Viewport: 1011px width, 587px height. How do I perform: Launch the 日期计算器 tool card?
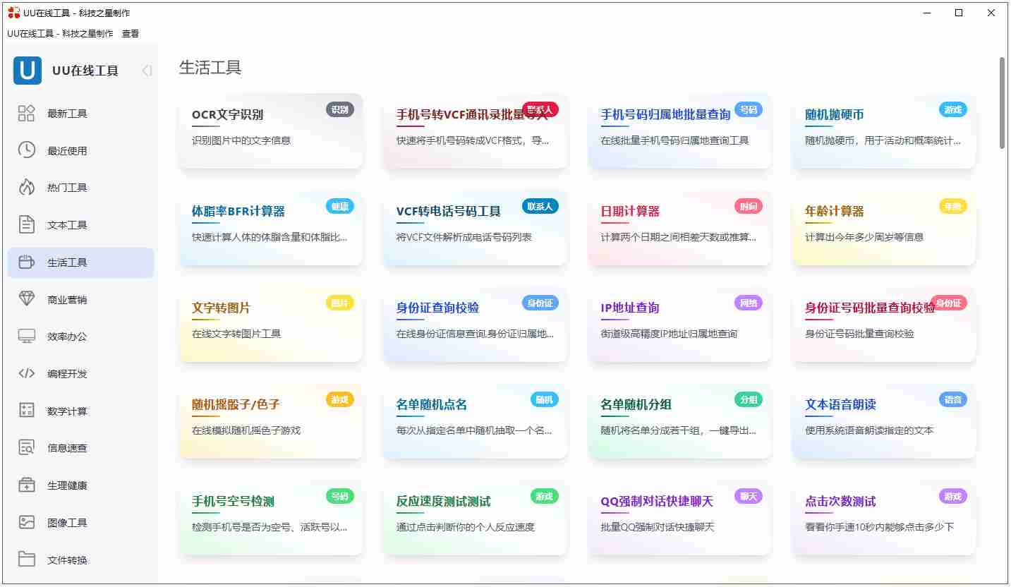tap(679, 229)
